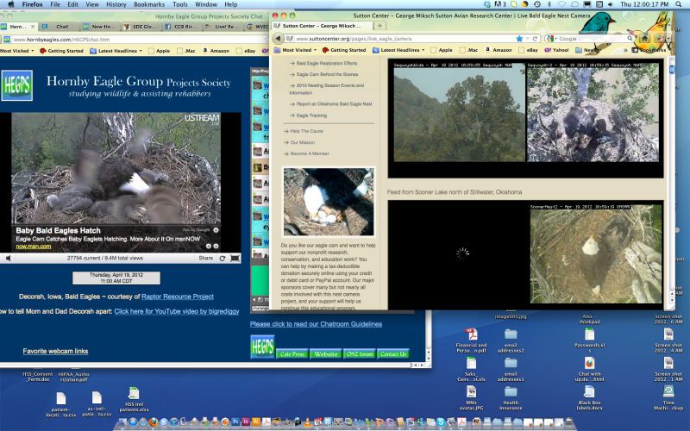
Task: Show more bookmarks overflow chevron
Action: click(626, 50)
